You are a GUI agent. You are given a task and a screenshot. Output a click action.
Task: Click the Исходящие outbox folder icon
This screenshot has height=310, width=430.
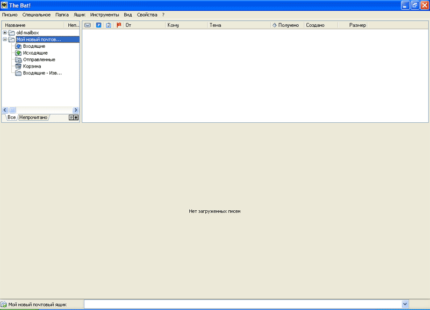click(18, 53)
